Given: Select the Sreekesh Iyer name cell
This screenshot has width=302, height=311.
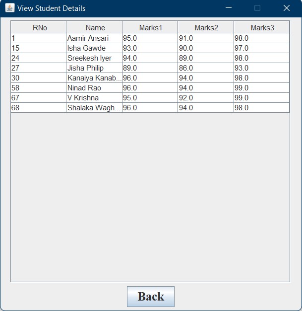Looking at the screenshot, I should [94, 58].
